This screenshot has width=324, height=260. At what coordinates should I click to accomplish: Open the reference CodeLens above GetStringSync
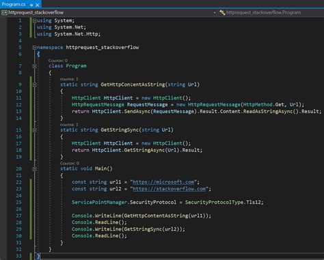69,125
